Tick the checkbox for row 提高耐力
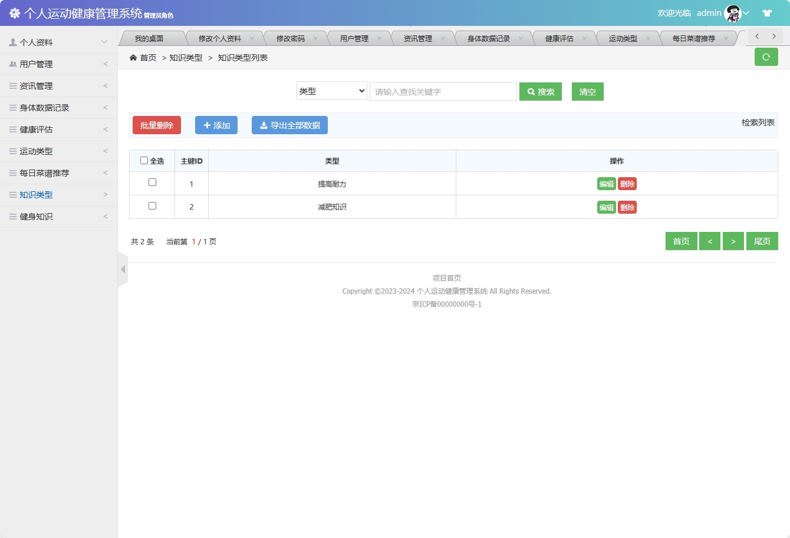The height and width of the screenshot is (538, 790). (x=152, y=182)
